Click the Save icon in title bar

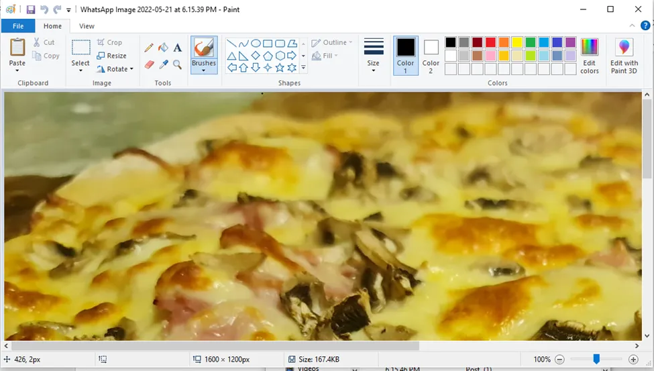31,9
